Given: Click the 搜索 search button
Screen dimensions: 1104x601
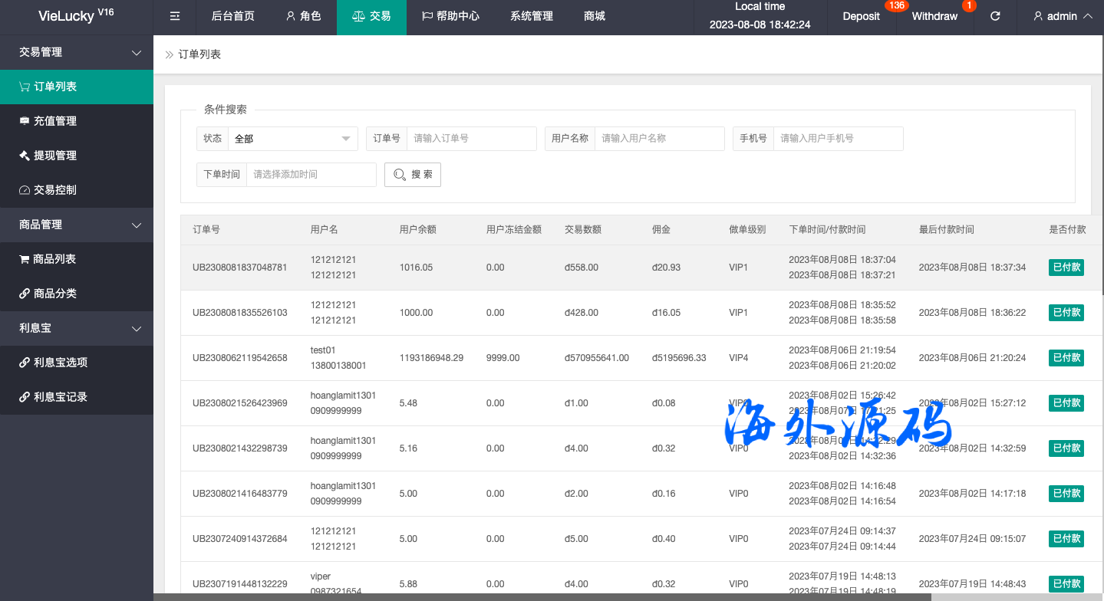Looking at the screenshot, I should point(413,175).
